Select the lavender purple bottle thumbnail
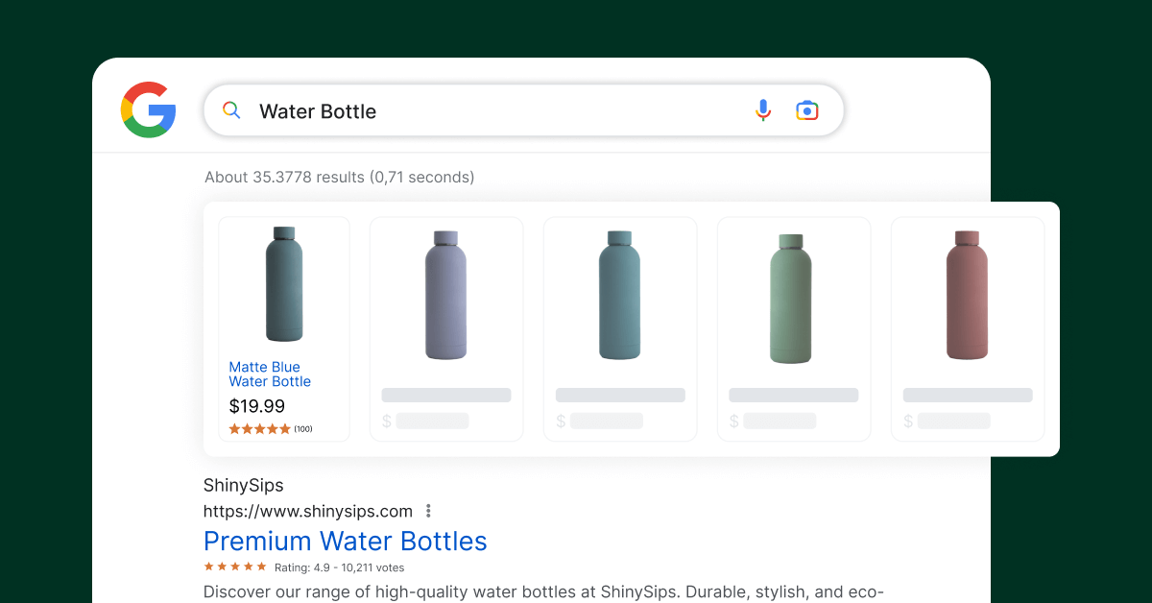 point(446,296)
